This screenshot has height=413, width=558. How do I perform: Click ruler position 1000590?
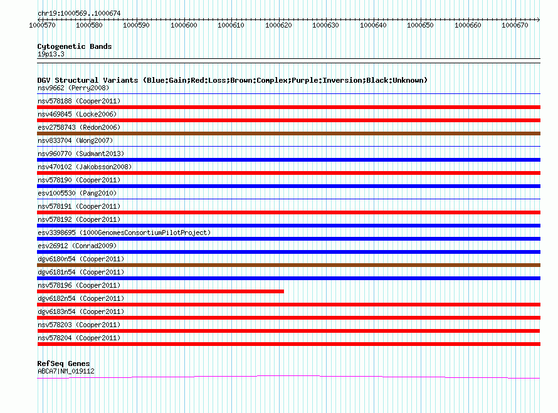coord(136,25)
